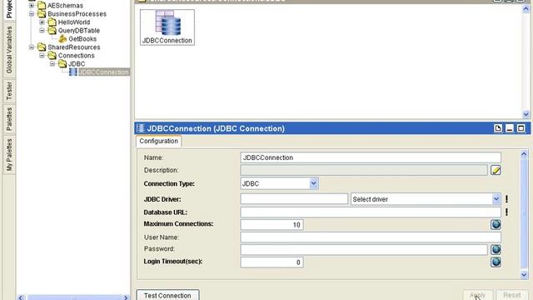Open the Project side tab
This screenshot has height=300, width=533.
(9, 9)
